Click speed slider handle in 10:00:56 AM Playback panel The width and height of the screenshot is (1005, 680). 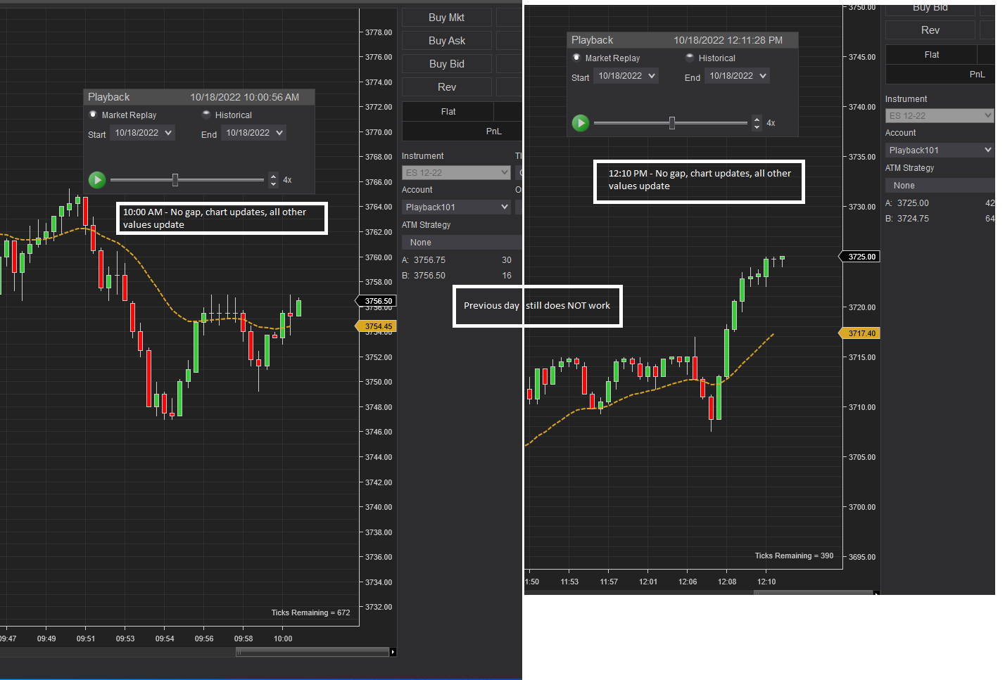tap(175, 180)
